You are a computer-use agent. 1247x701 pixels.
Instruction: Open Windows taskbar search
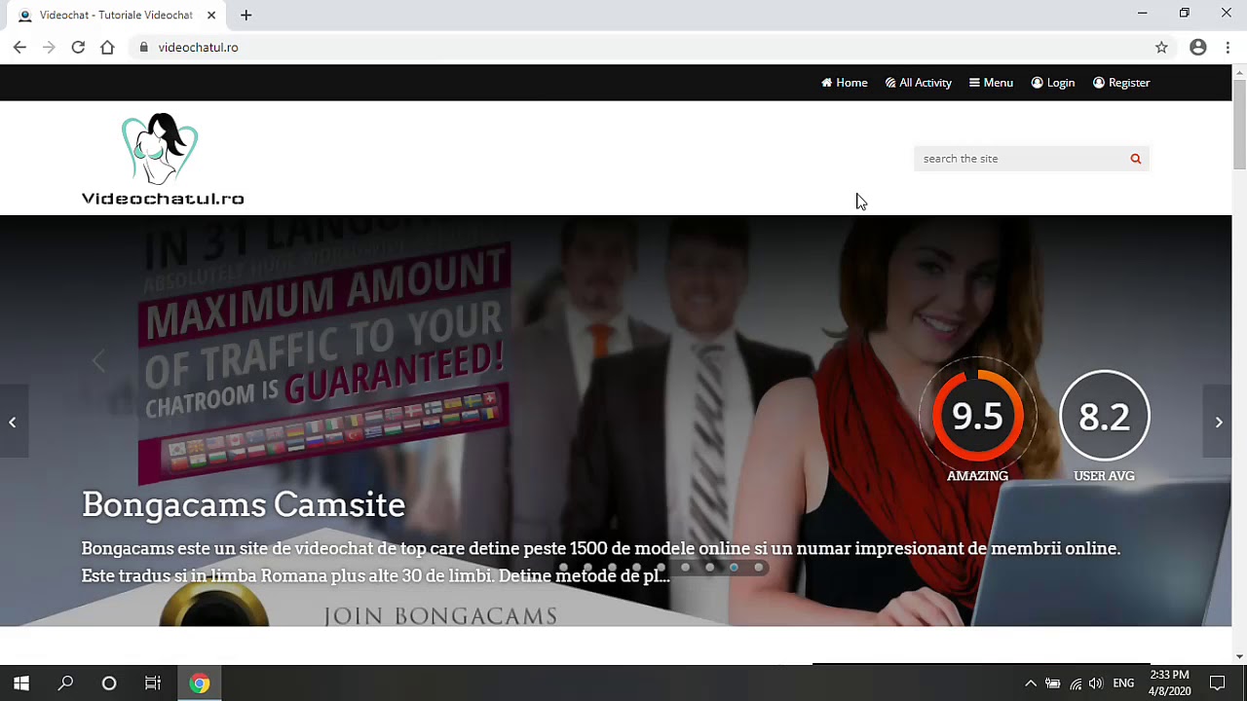[x=65, y=683]
